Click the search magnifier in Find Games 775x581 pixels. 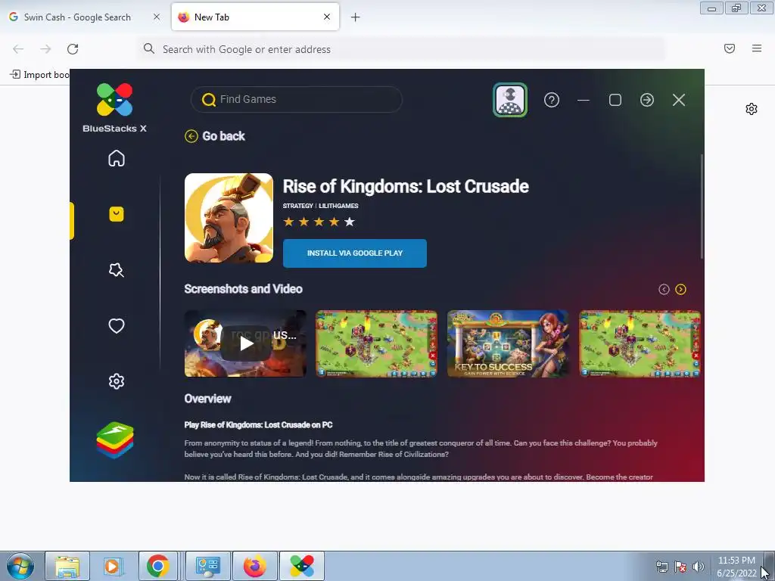209,99
